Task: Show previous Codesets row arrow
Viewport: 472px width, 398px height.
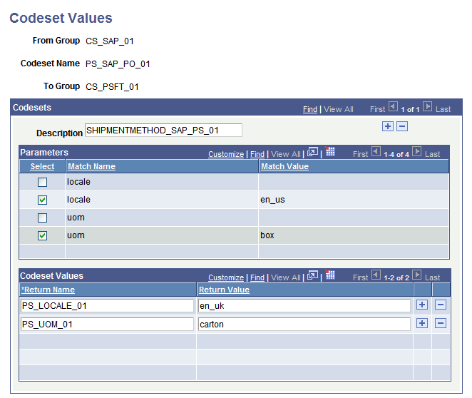Action: (393, 106)
